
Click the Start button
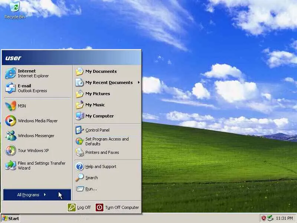pyautogui.click(x=10, y=219)
